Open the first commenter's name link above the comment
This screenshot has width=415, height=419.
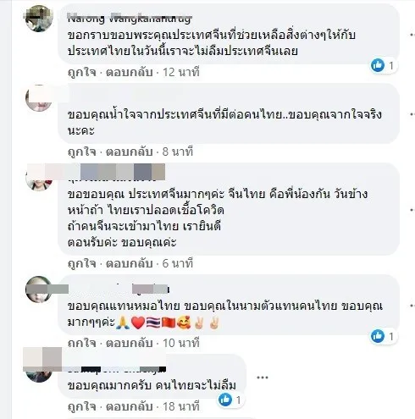click(130, 19)
